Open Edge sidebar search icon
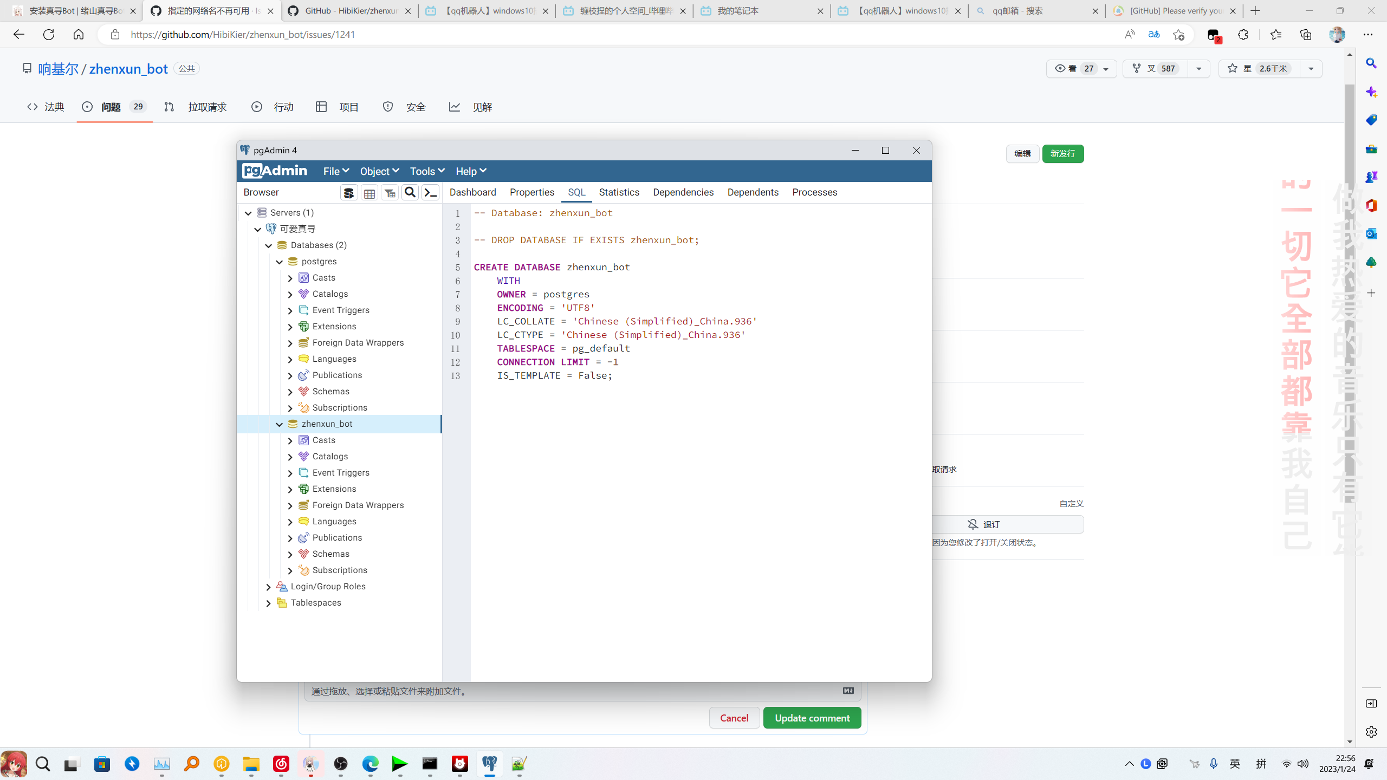Screen dimensions: 1387x780 [1371, 63]
